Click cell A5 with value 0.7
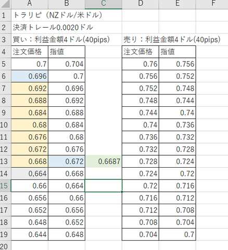The height and width of the screenshot is (250, 228). pyautogui.click(x=30, y=64)
